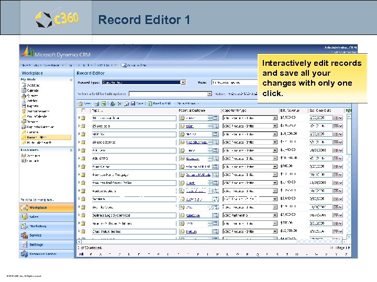This screenshot has width=377, height=282.
Task: Click the Personalize Workplace link
Action: point(37,199)
